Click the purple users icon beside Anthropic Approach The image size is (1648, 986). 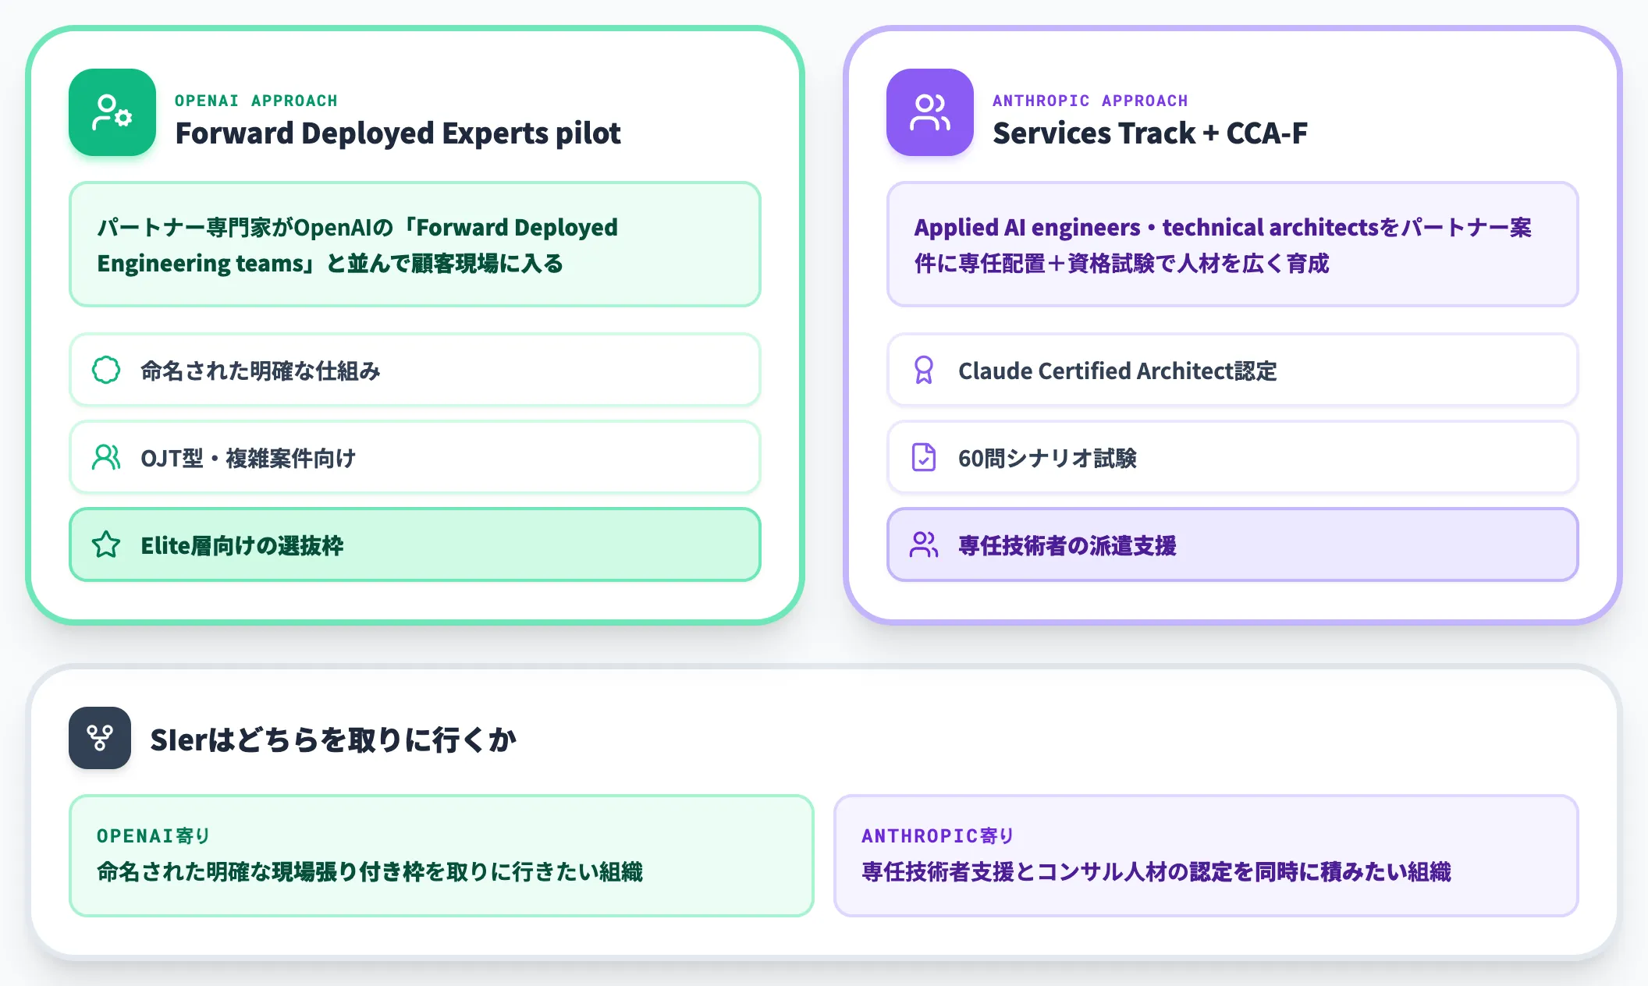930,112
